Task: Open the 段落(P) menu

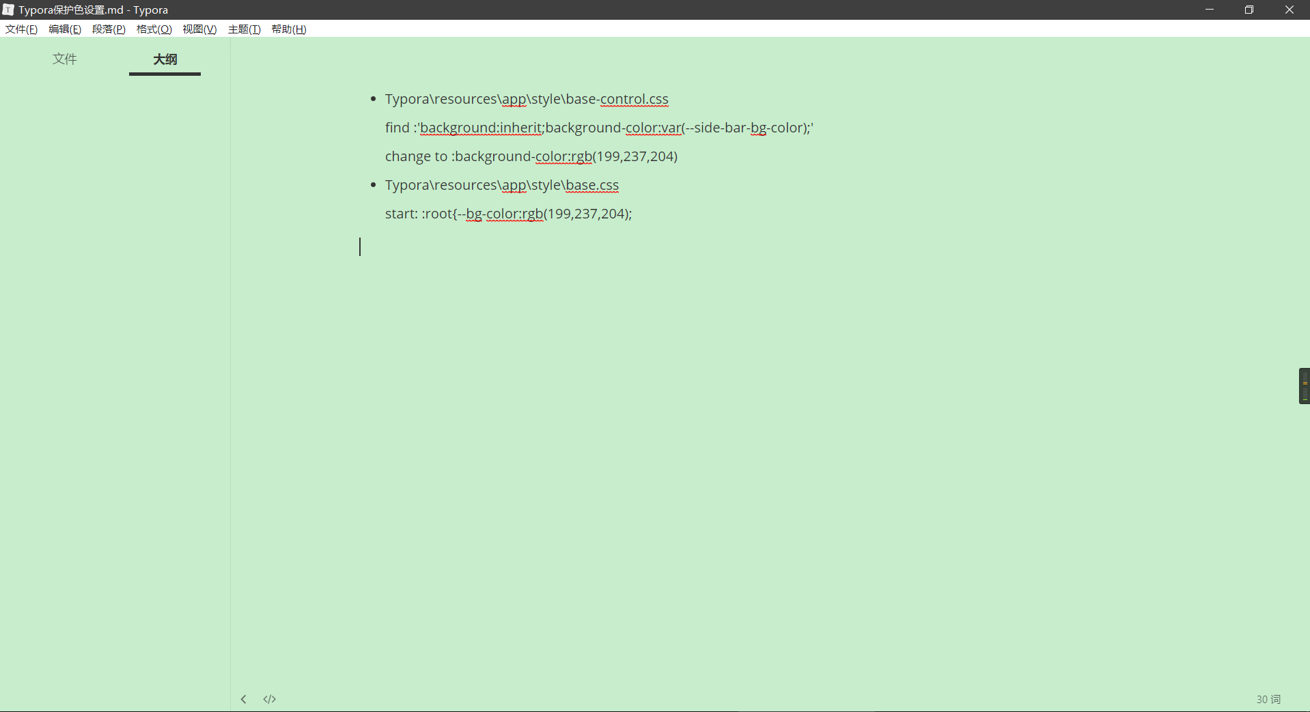Action: click(109, 29)
